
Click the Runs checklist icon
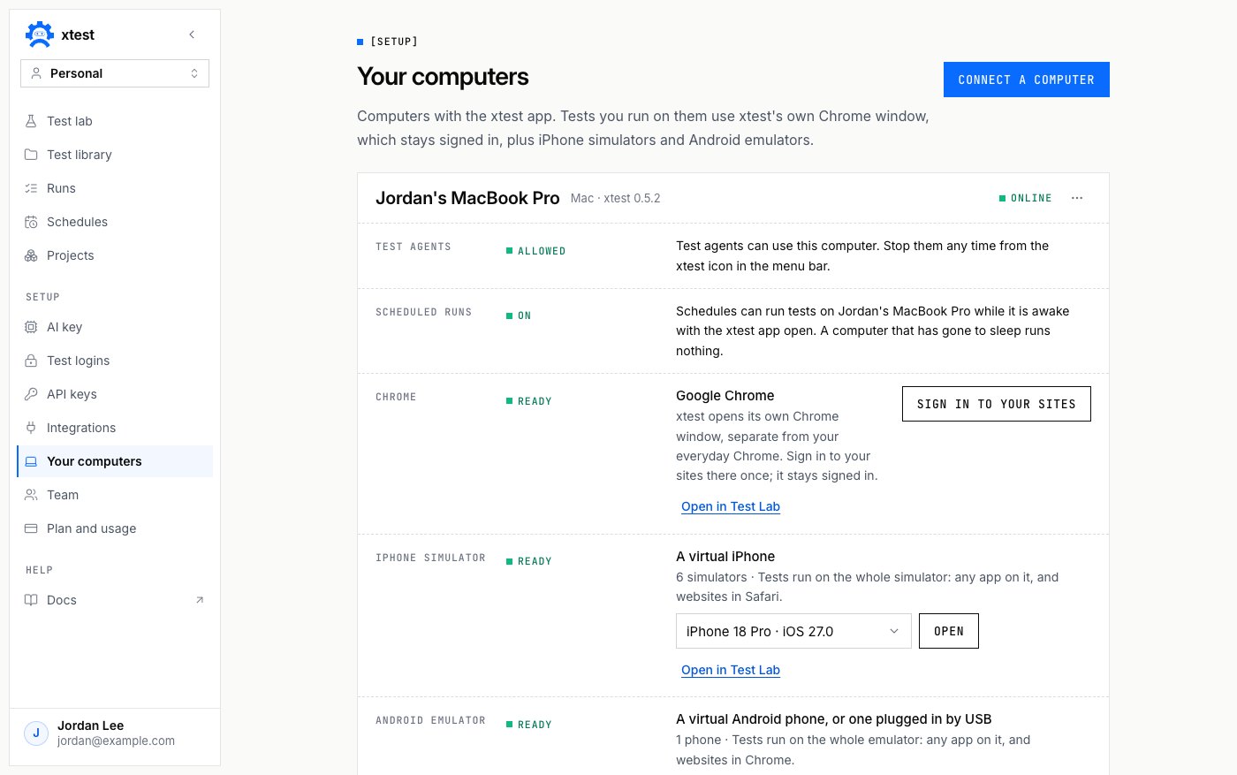click(31, 188)
